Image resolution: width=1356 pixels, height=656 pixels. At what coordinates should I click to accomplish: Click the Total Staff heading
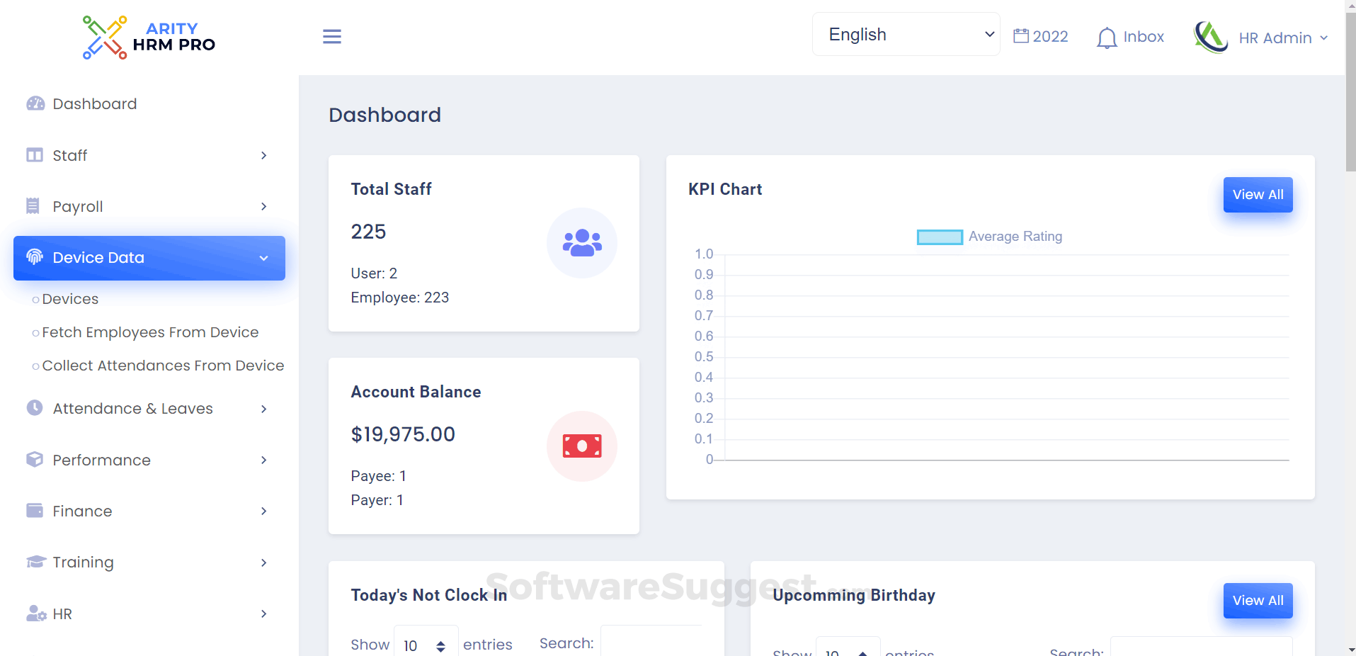[391, 189]
